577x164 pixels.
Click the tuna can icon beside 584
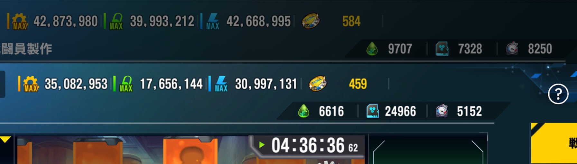(x=311, y=21)
